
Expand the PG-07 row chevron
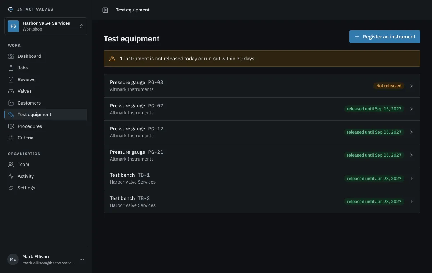click(x=411, y=109)
